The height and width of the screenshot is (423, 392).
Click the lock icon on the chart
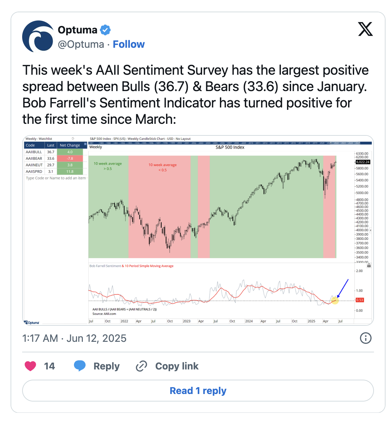(369, 265)
